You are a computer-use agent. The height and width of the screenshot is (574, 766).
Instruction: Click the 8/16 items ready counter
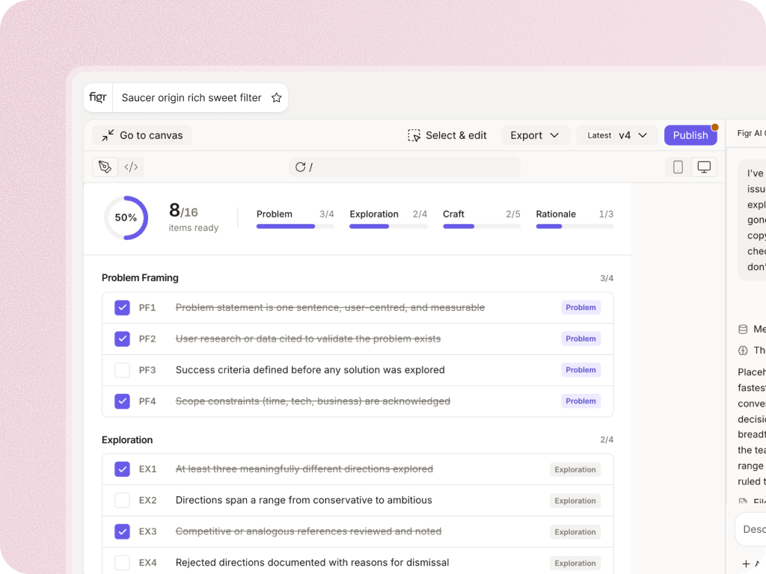(x=194, y=217)
